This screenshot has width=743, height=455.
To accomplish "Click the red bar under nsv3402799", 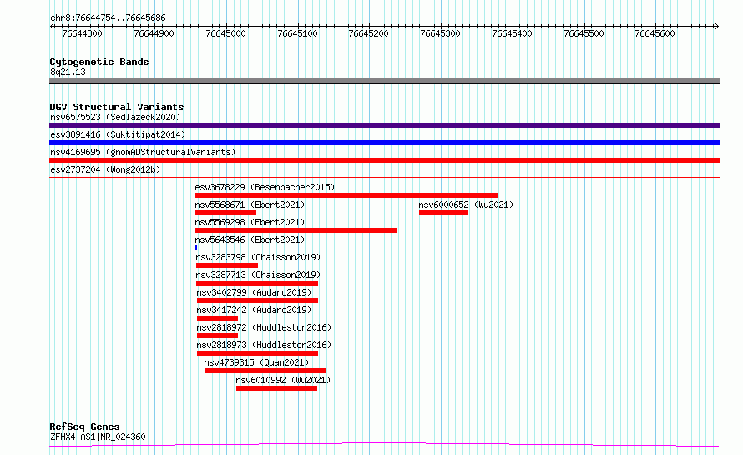I will [257, 301].
